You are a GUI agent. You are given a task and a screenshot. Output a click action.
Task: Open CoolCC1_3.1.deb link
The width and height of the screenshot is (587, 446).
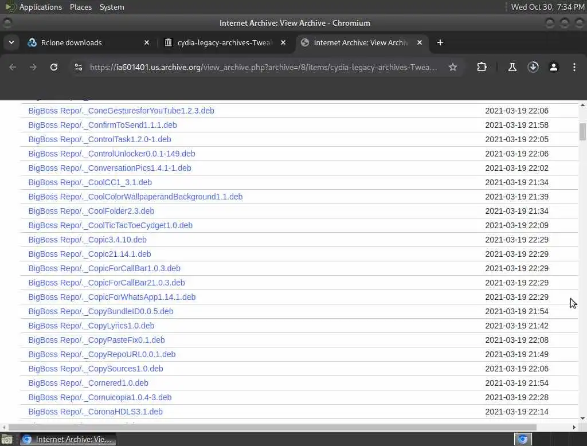pos(90,182)
